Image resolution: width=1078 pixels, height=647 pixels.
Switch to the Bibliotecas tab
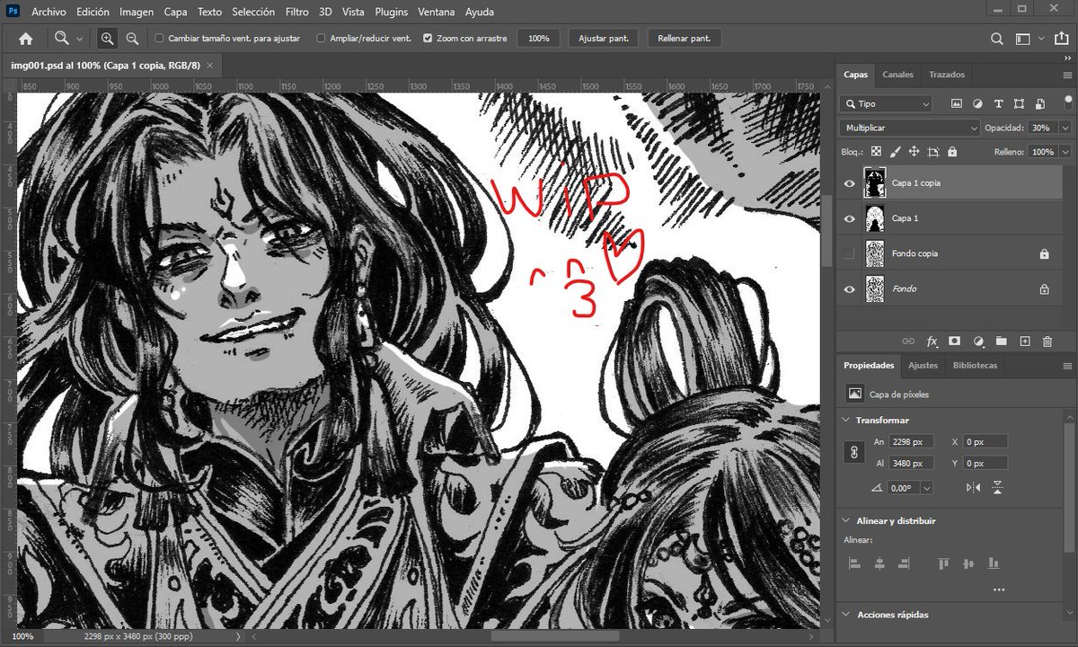[x=975, y=366]
